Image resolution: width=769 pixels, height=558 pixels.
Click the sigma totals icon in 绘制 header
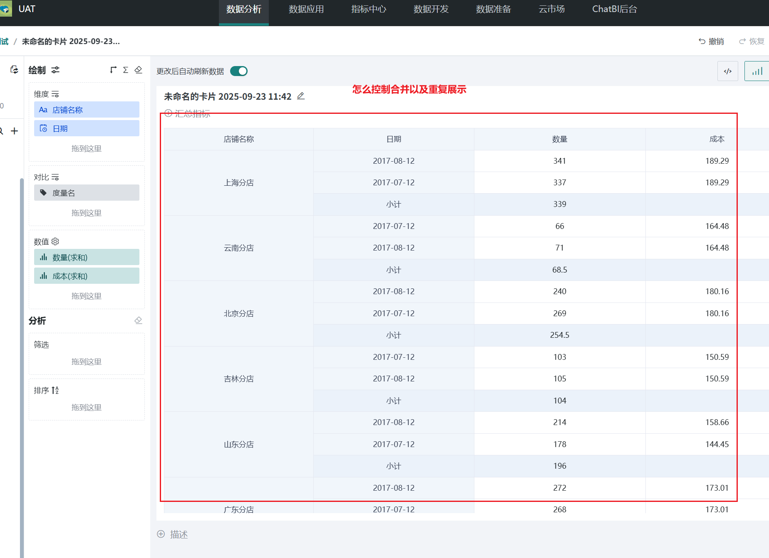coord(125,70)
